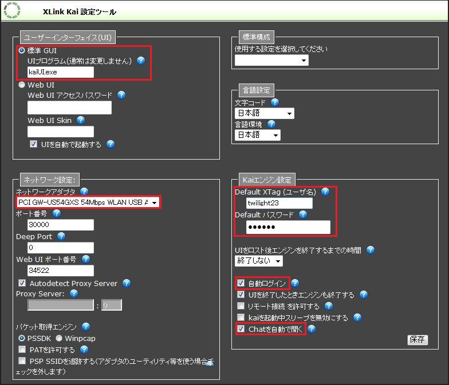
Task: Open help icon for Deep Port
Action: point(61,236)
